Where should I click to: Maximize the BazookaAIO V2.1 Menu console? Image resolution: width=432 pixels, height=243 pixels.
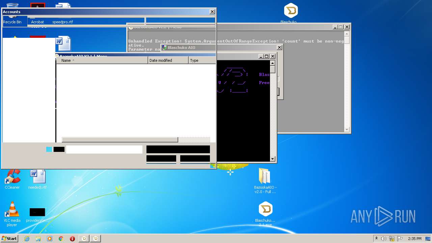click(266, 56)
